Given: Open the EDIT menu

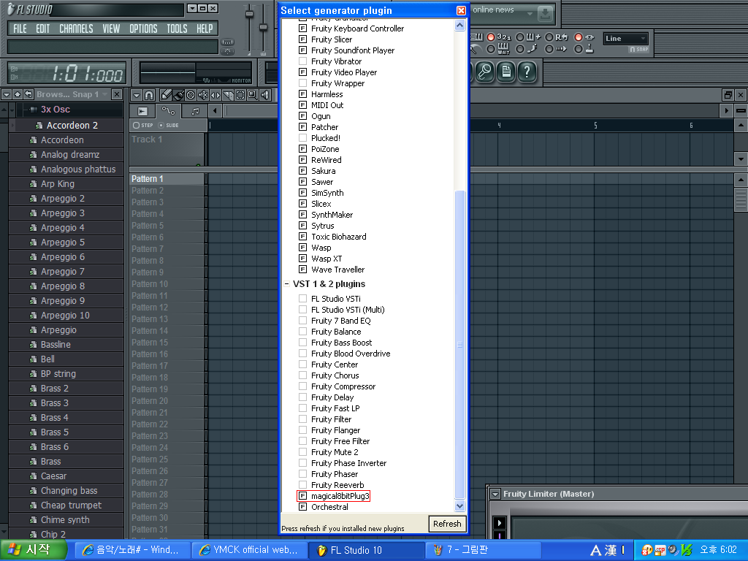Looking at the screenshot, I should (43, 28).
